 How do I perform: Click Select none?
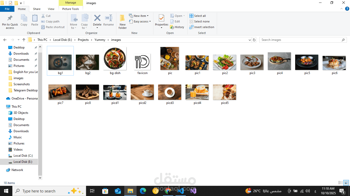199,21
